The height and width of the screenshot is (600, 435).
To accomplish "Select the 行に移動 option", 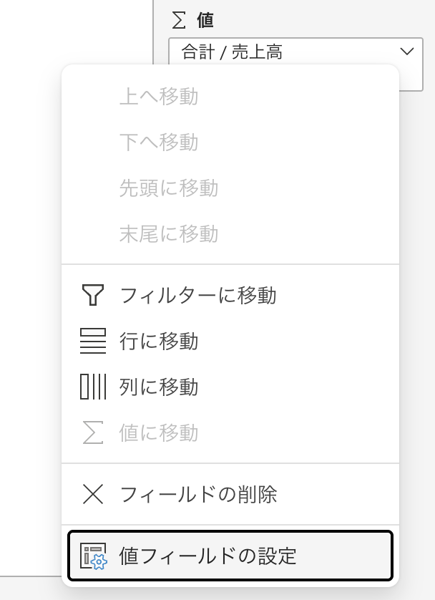I will pos(159,341).
